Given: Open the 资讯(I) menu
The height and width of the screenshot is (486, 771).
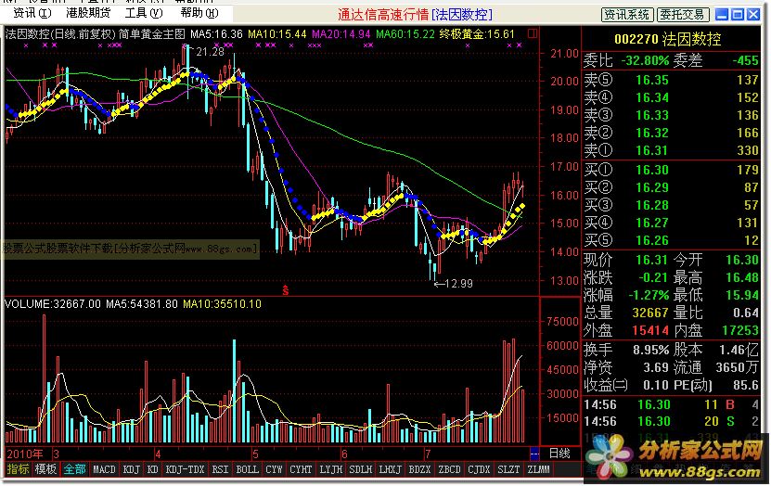Looking at the screenshot, I should 32,13.
